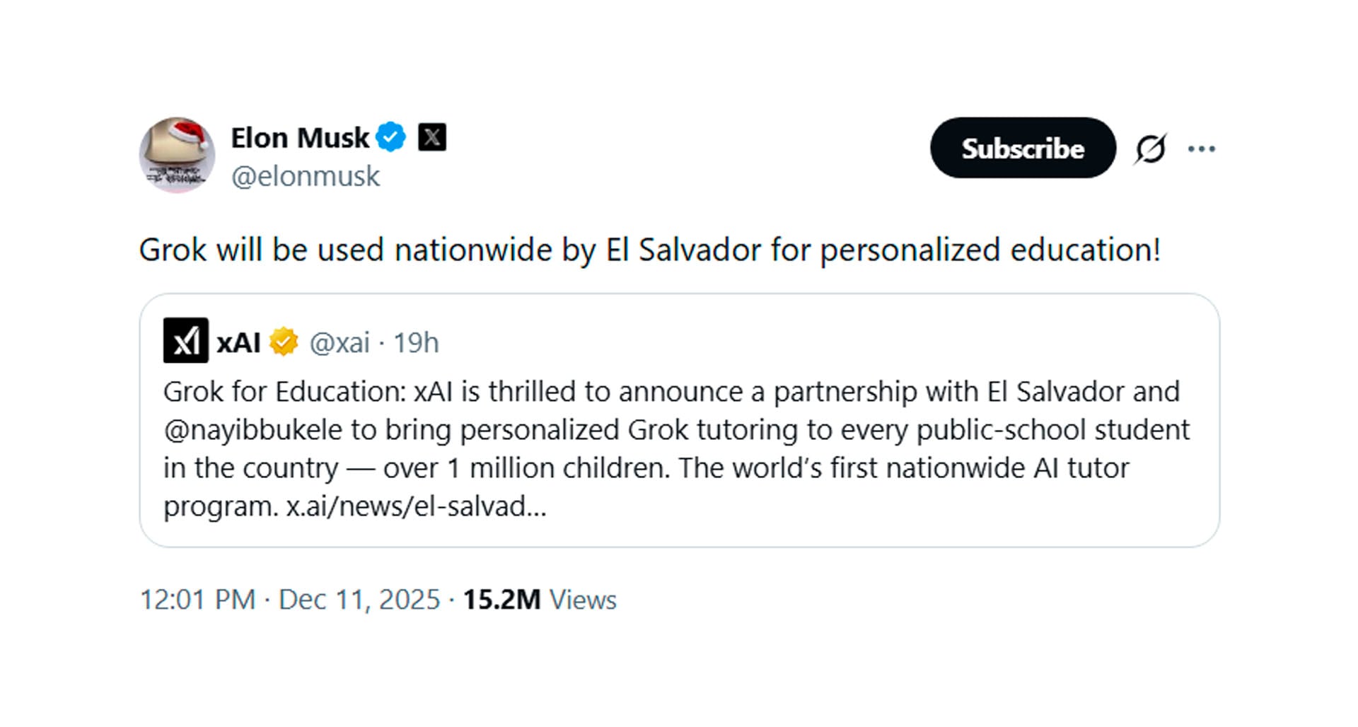
Task: Open Elon Musk's profile picture
Action: pos(177,155)
